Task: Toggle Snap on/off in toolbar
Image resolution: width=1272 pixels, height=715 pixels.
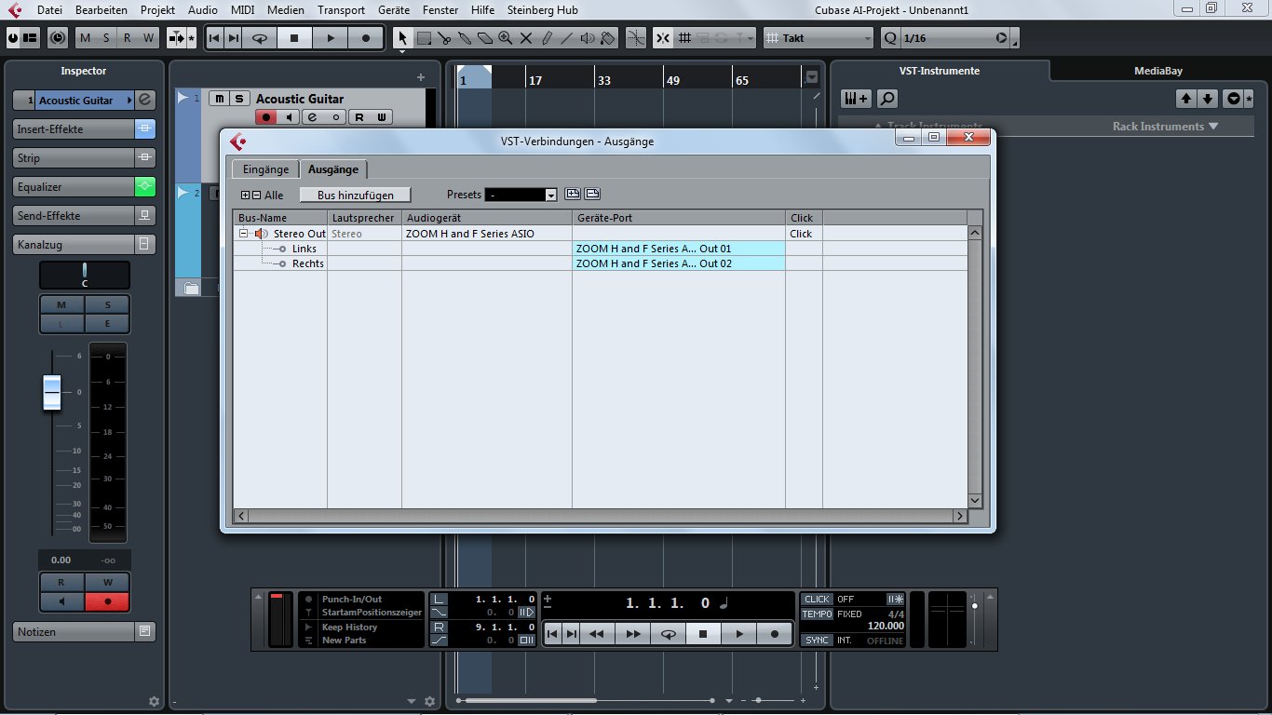Action: (x=662, y=38)
